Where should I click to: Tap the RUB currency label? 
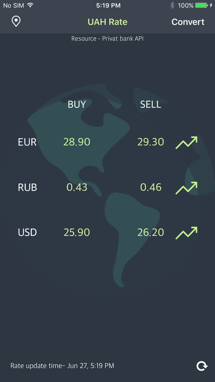27,187
